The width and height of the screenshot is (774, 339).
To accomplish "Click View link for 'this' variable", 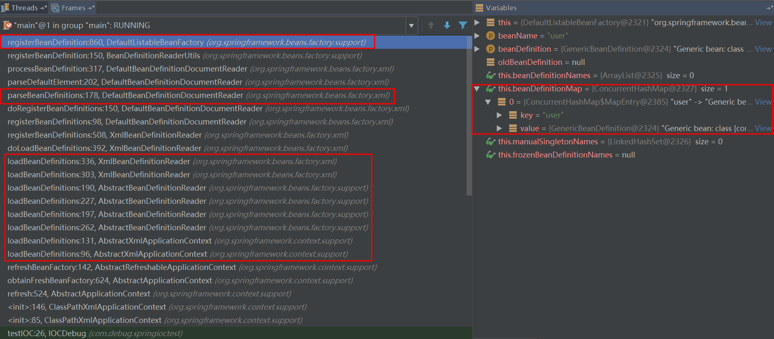I will point(763,22).
